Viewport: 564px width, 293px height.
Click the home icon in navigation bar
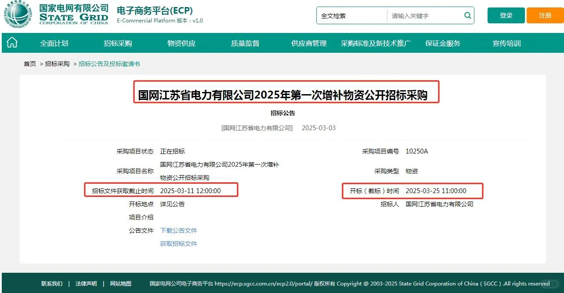(12, 43)
